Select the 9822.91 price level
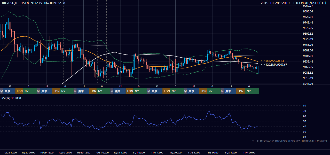 point(308,17)
